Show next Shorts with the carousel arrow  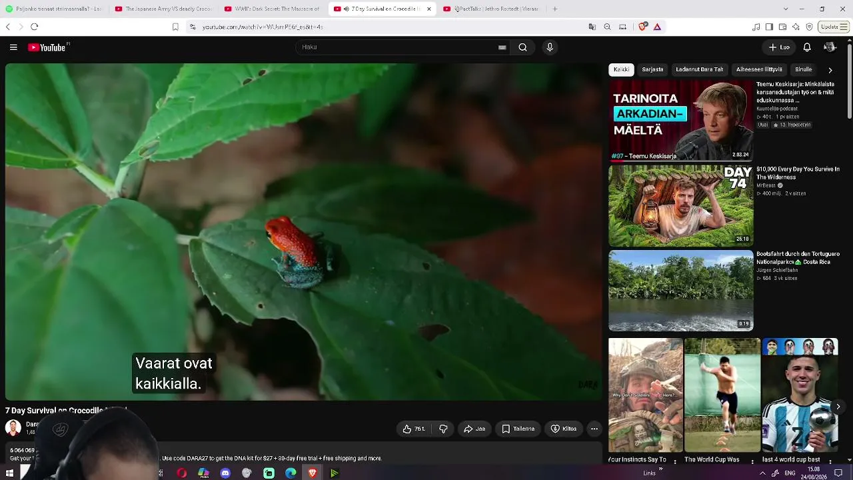(838, 407)
